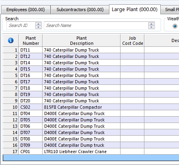Click the Job Cost Code column header
Image resolution: width=179 pixels, height=165 pixels.
pos(132,40)
